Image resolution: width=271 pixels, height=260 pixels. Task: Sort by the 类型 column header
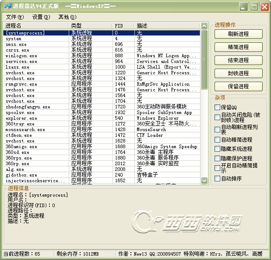point(91,26)
